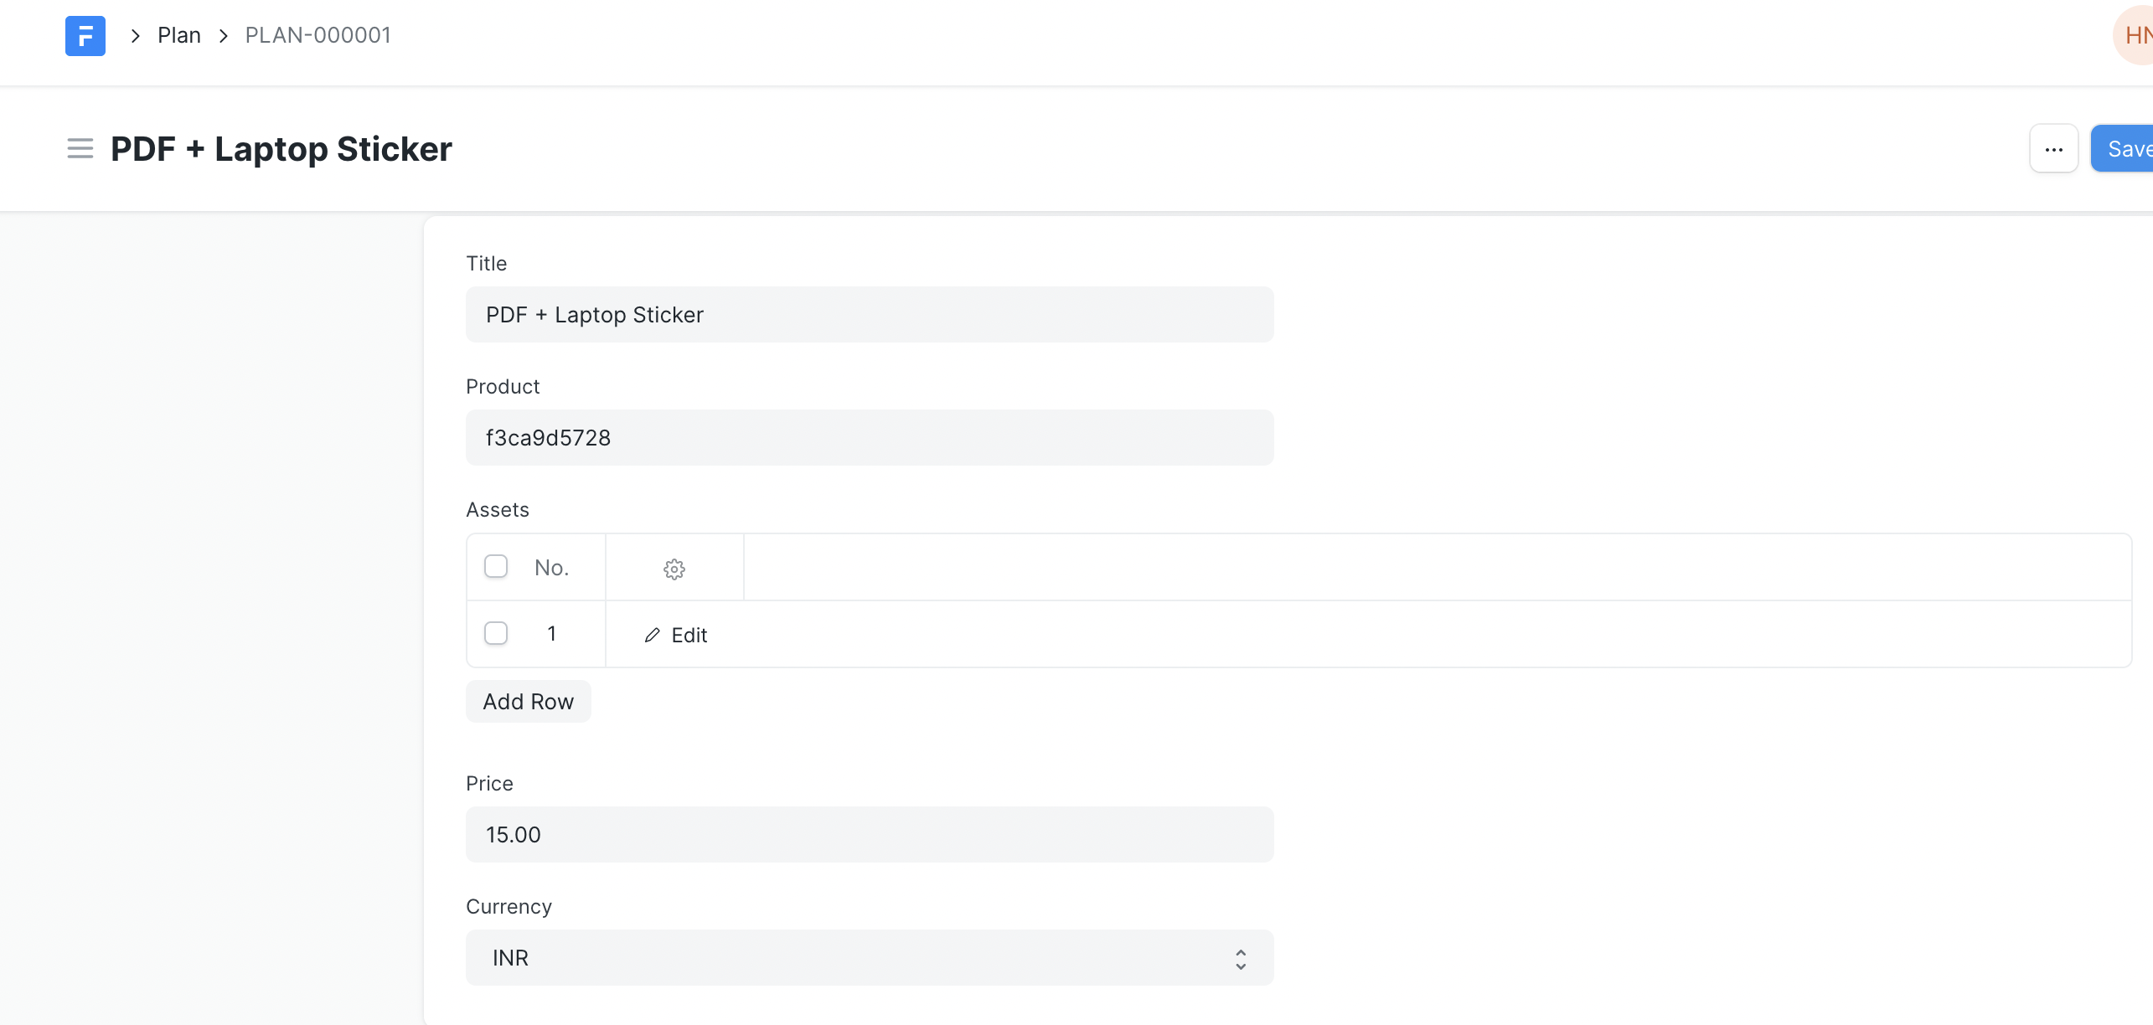Viewport: 2153px width, 1025px height.
Task: Click the pencil icon in row 1
Action: [x=652, y=636]
